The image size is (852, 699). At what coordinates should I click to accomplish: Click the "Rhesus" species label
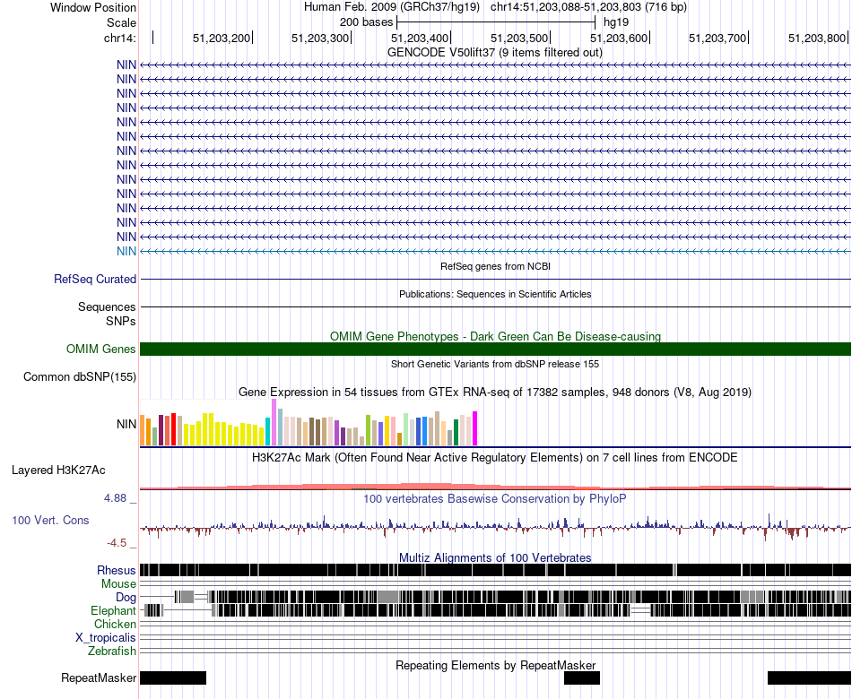tap(117, 570)
